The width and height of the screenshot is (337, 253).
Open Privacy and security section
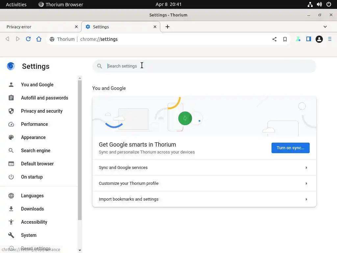42,111
